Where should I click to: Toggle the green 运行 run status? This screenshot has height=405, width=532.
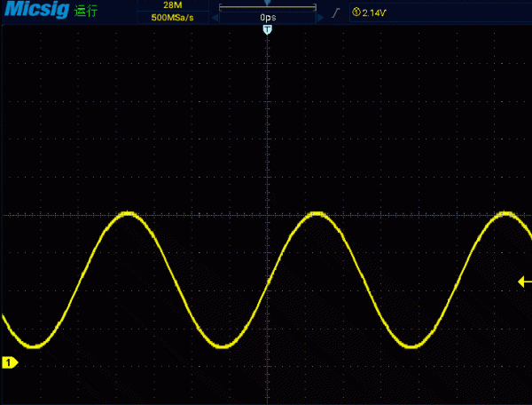click(x=86, y=11)
